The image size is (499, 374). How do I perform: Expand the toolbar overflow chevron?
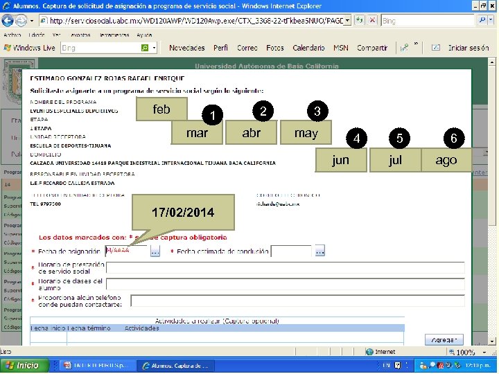click(416, 44)
